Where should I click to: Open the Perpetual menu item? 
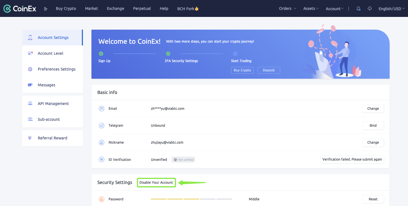click(142, 8)
